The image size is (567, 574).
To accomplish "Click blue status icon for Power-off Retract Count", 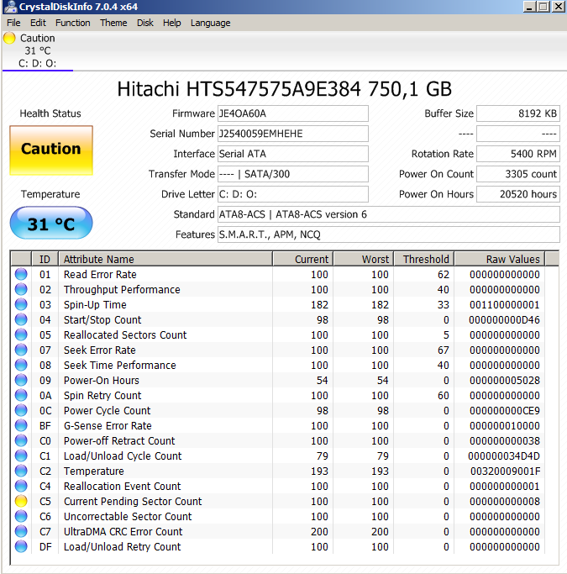I will 21,440.
